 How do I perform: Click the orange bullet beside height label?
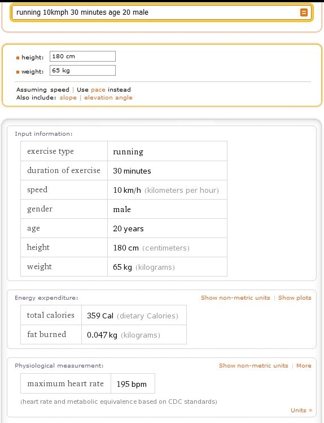17,58
